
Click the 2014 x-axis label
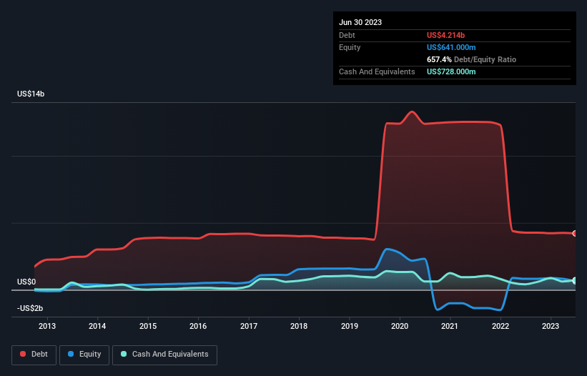click(x=97, y=326)
